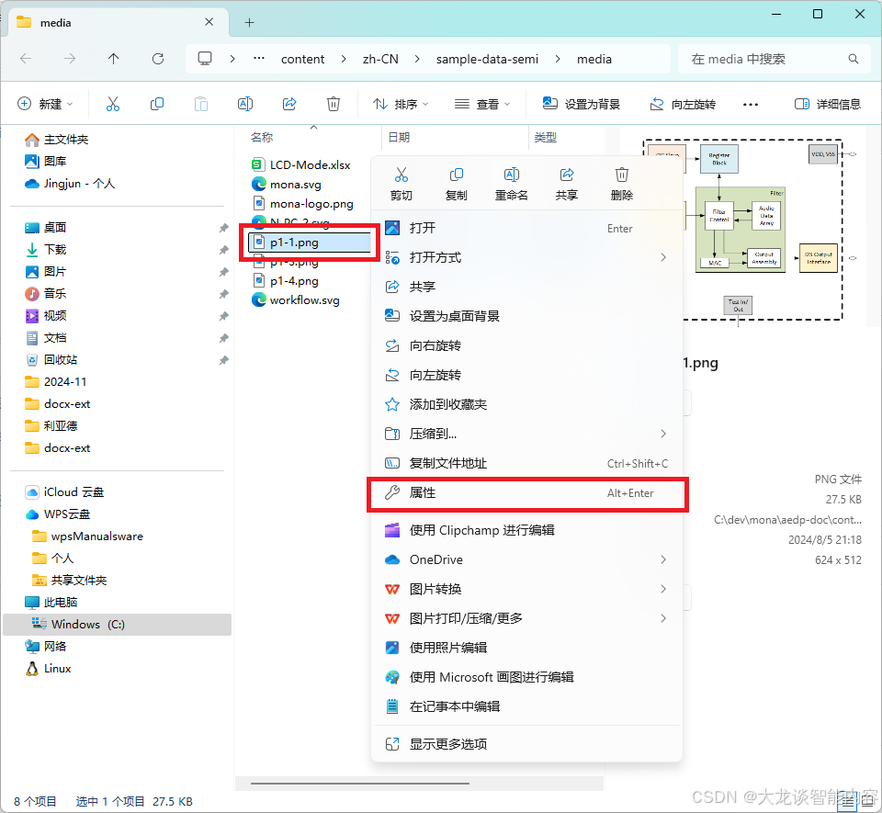Open the New (新建) dropdown

46,104
